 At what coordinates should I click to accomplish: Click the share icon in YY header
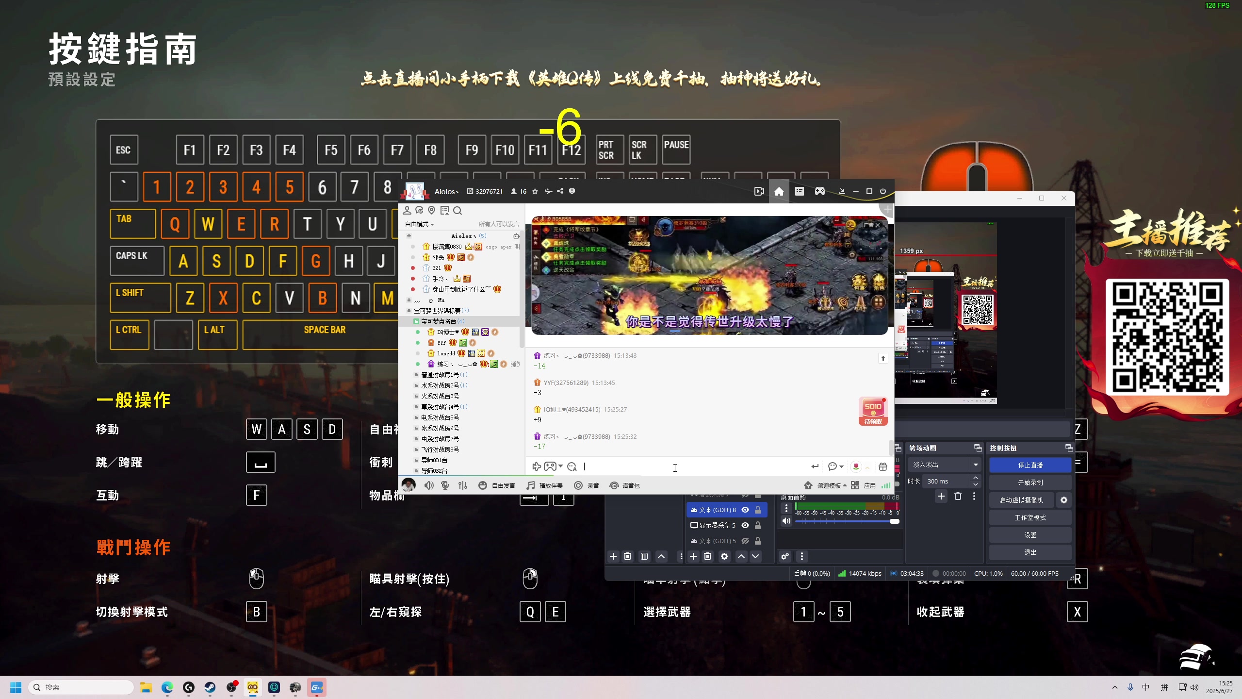560,191
